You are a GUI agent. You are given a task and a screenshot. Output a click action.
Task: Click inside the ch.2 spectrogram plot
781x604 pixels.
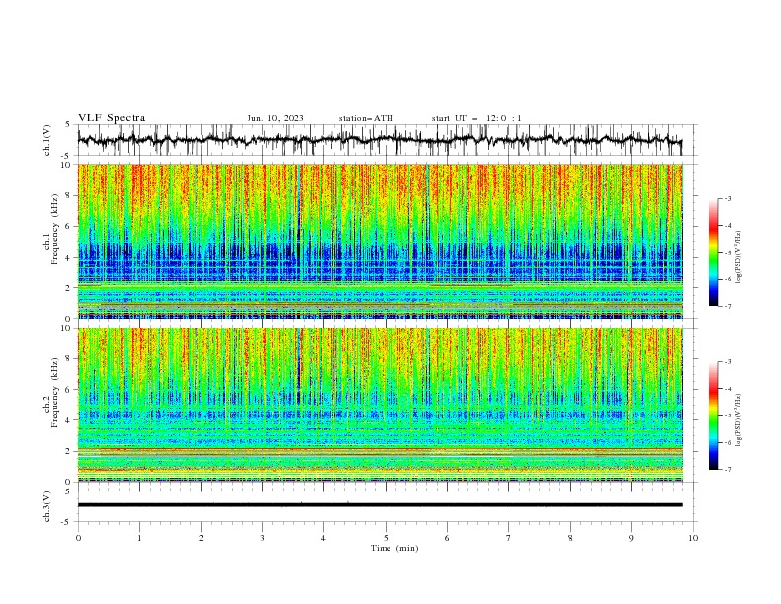coord(381,405)
